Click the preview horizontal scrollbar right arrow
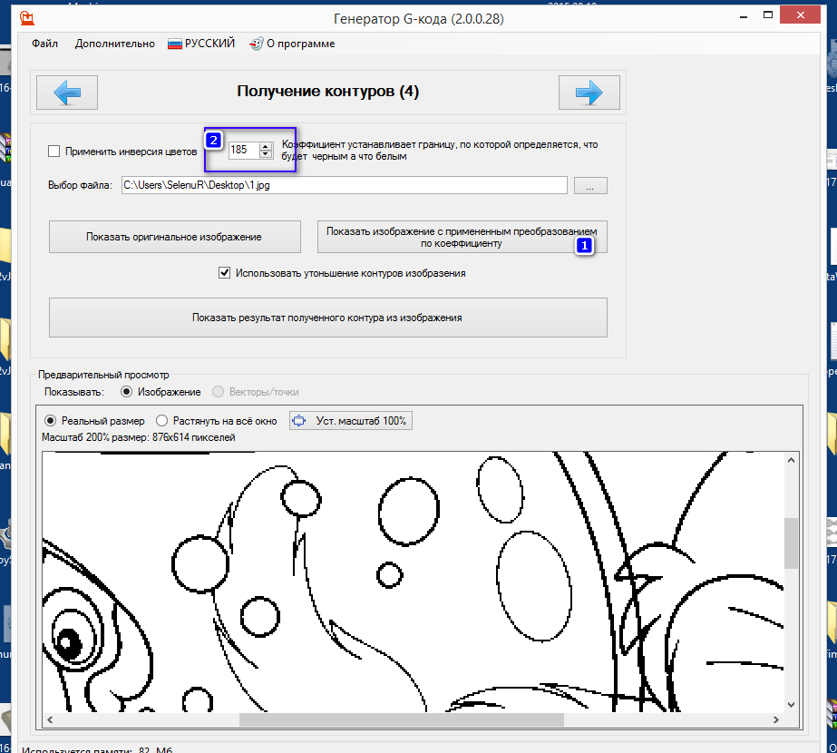The image size is (837, 753). coord(776,720)
